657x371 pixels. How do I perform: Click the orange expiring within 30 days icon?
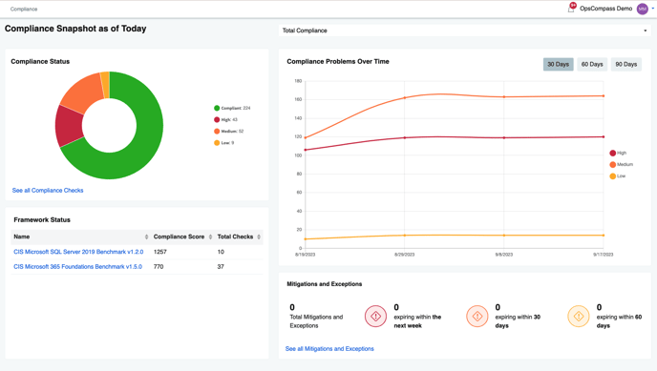pos(477,317)
